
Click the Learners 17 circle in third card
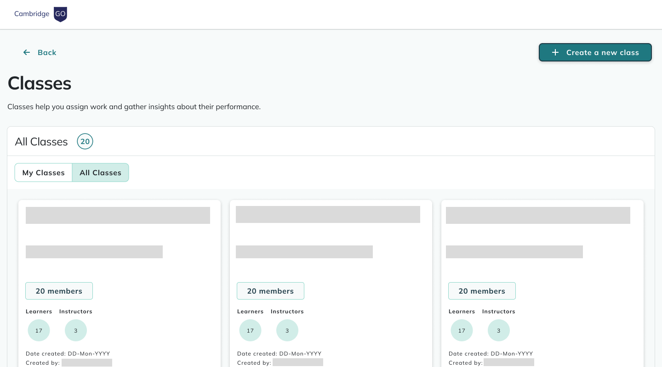click(x=462, y=330)
